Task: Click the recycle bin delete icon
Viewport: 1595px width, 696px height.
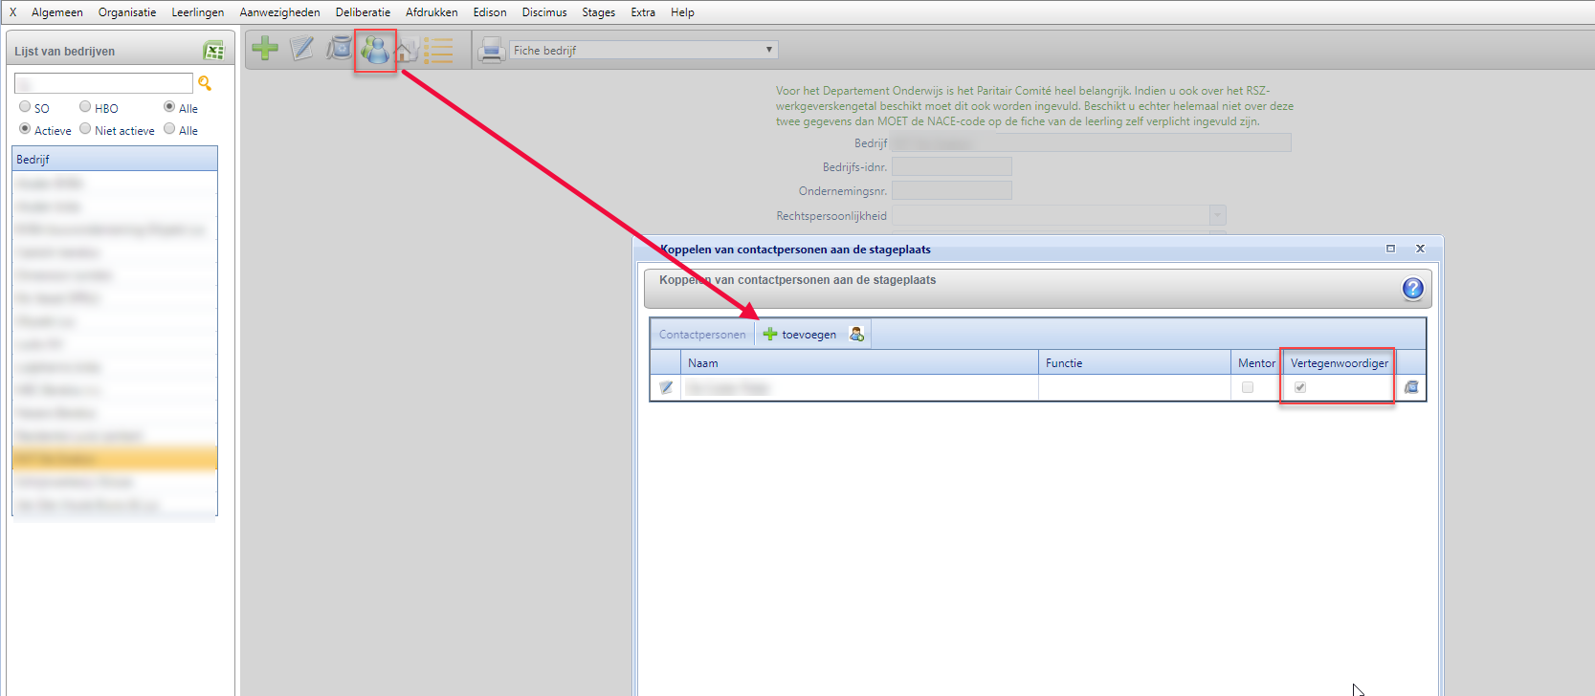Action: point(339,49)
